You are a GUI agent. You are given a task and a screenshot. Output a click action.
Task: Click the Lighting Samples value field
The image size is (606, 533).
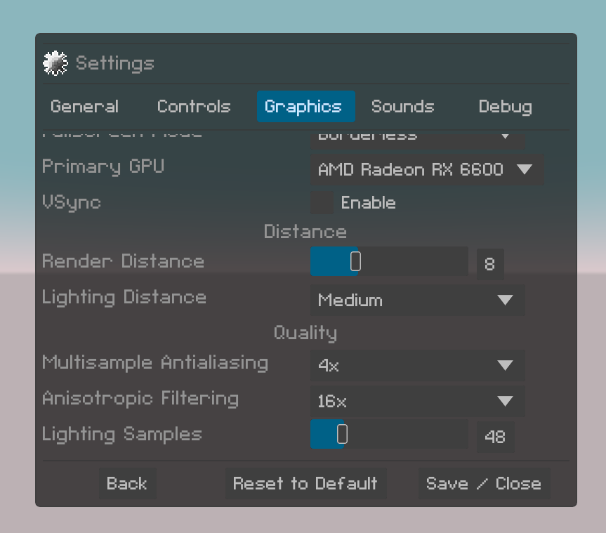click(495, 437)
